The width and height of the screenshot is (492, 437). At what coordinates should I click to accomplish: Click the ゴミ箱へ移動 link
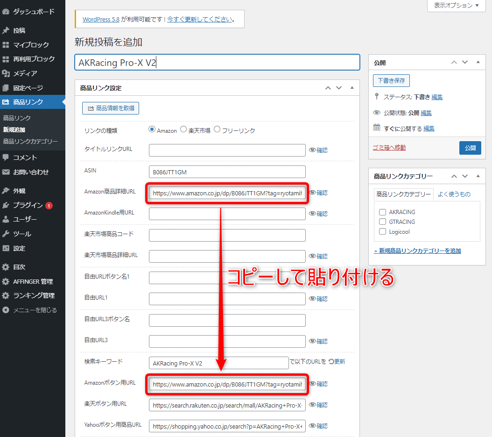[389, 147]
